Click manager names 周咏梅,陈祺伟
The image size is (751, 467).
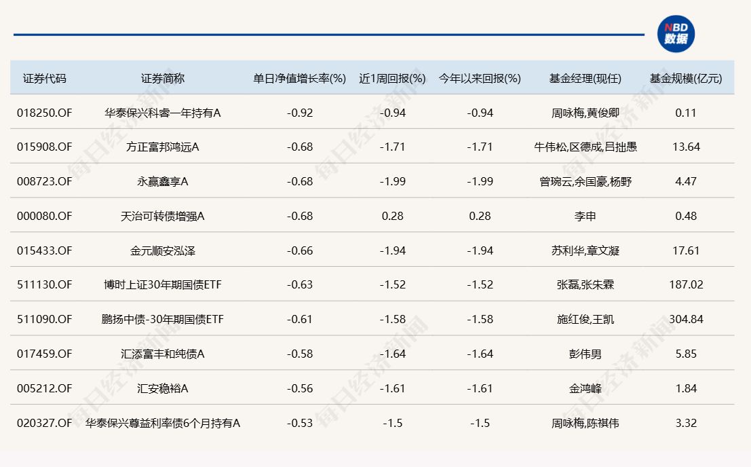pos(585,422)
